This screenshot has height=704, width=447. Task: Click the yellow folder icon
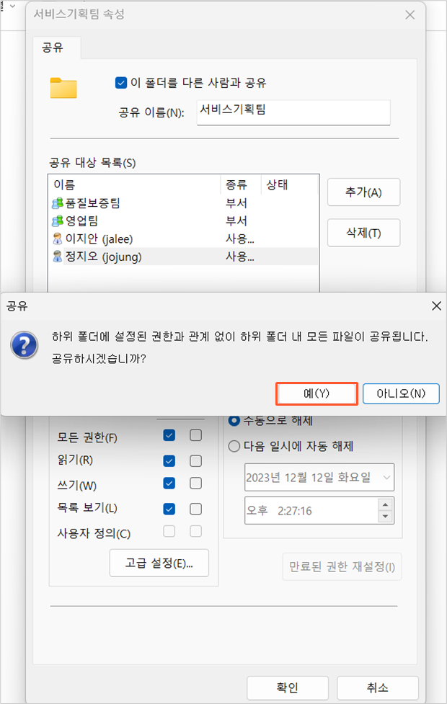[x=63, y=88]
